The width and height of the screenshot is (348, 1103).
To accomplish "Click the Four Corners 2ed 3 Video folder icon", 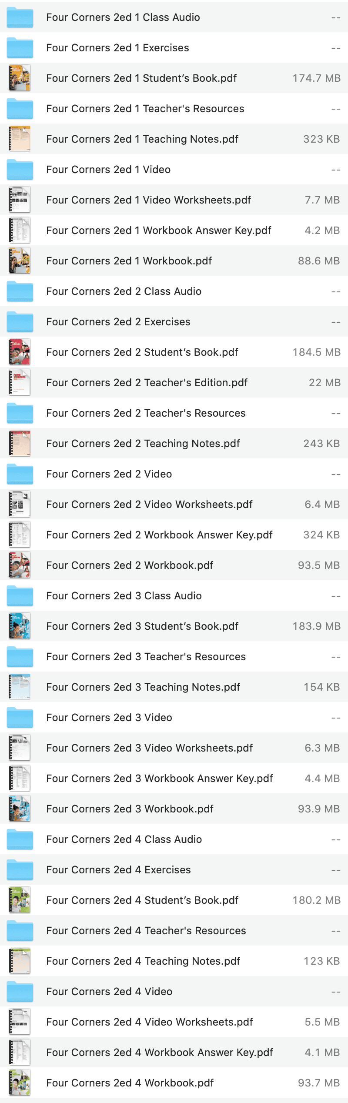I will click(20, 718).
